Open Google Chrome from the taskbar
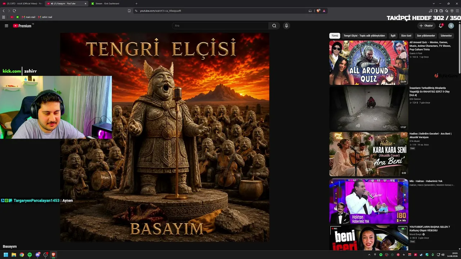461x259 pixels. coord(22,255)
